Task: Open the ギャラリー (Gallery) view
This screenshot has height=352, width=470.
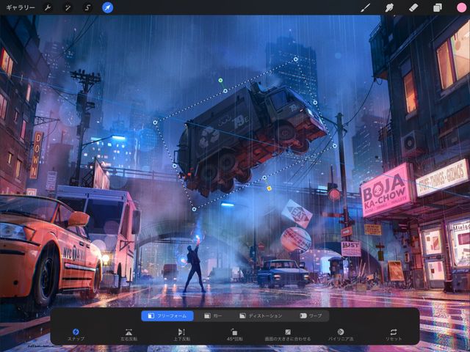Action: 21,7
